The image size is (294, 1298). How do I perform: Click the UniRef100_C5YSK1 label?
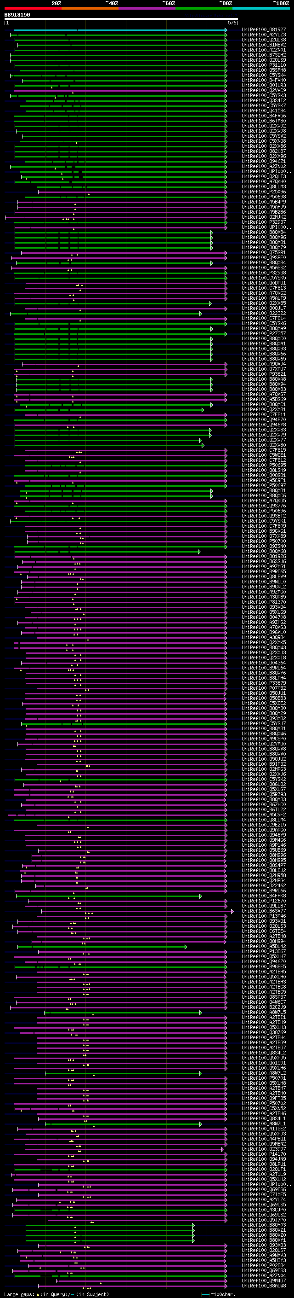[x=264, y=521]
